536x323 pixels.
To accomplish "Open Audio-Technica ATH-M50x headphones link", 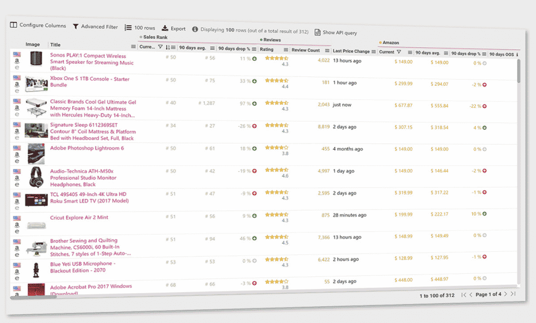I will 83,178.
